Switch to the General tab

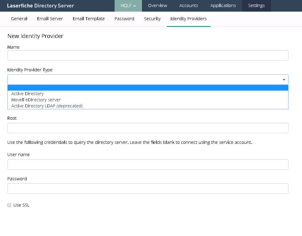(x=19, y=19)
